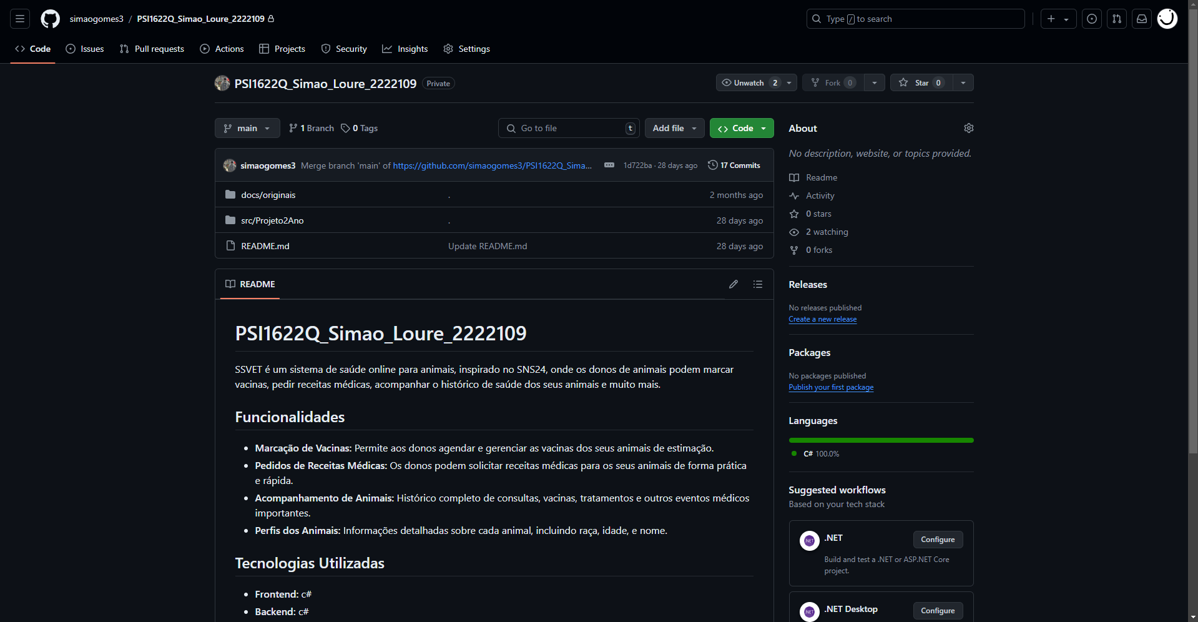Go to the Insights tab
This screenshot has width=1198, height=622.
[405, 49]
